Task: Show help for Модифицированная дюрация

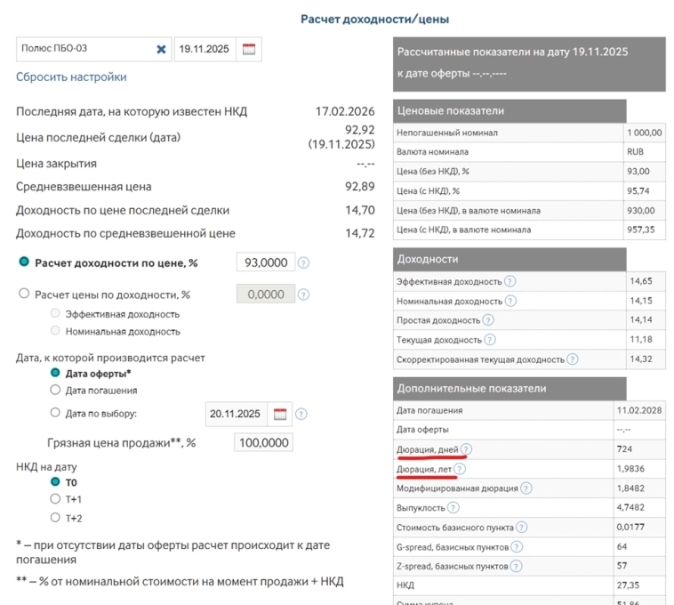Action: [x=526, y=488]
